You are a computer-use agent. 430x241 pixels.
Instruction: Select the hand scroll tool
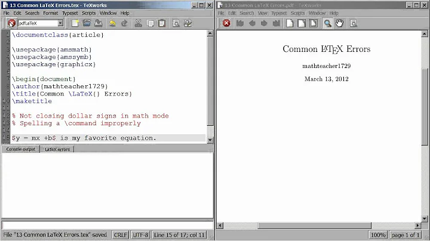coord(339,23)
